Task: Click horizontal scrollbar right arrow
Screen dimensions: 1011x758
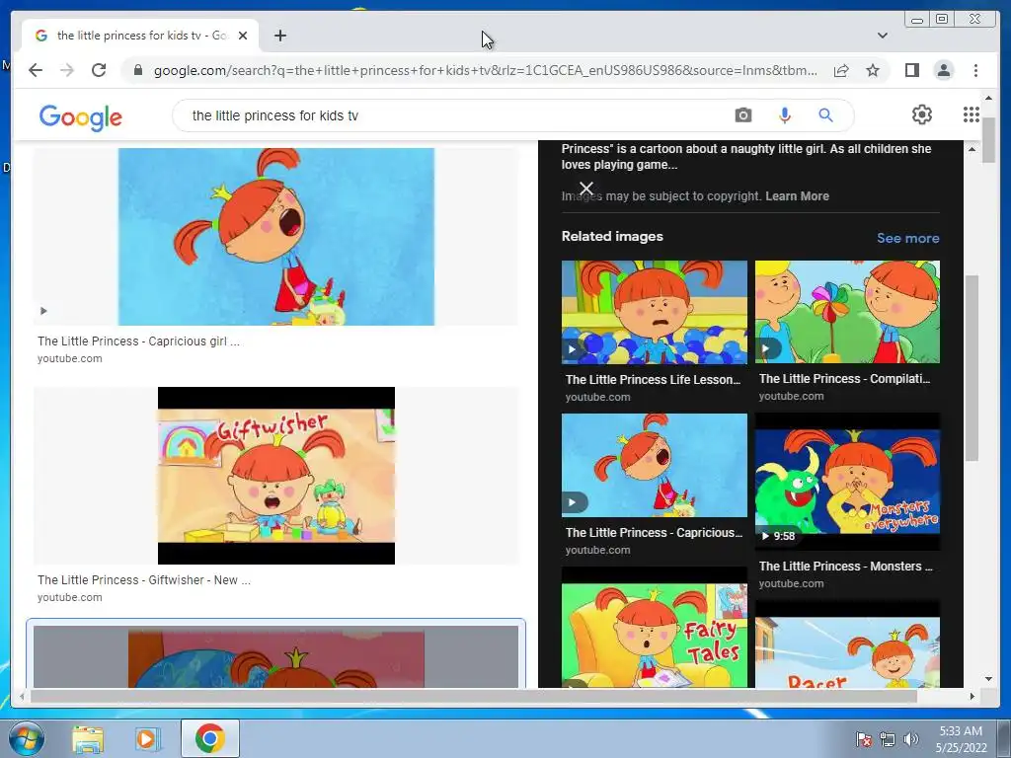Action: point(972,696)
